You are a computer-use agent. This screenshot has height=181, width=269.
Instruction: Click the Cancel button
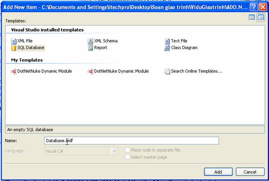(x=250, y=172)
